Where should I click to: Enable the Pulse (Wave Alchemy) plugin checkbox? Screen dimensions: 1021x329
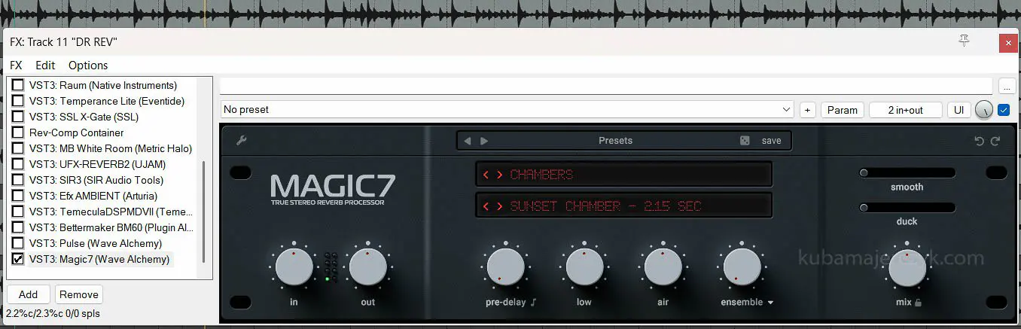pos(18,243)
